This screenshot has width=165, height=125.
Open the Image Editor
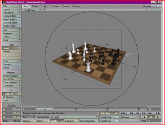[x=11, y=26]
